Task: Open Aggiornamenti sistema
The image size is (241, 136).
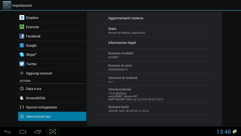Action: (154, 18)
